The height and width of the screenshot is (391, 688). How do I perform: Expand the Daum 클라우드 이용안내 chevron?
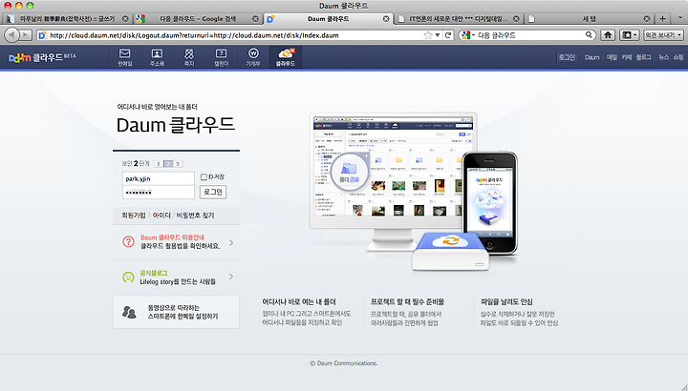[231, 242]
